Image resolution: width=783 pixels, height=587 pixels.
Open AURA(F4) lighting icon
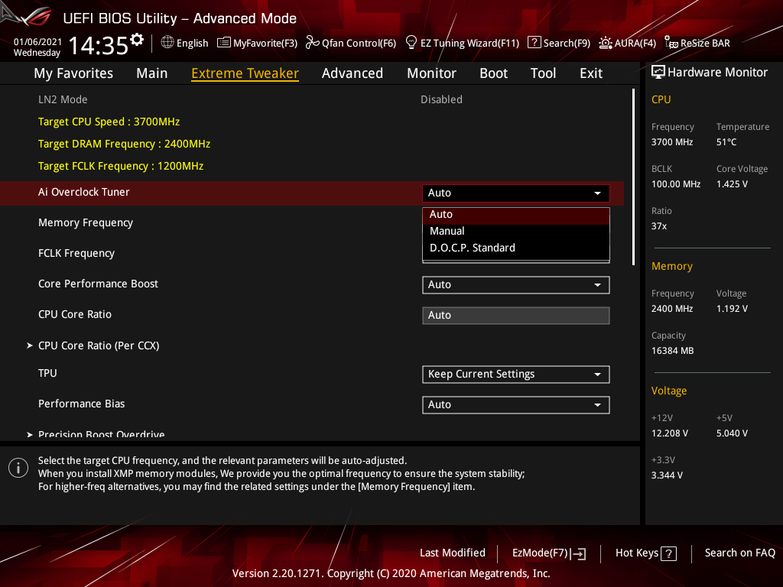click(606, 43)
